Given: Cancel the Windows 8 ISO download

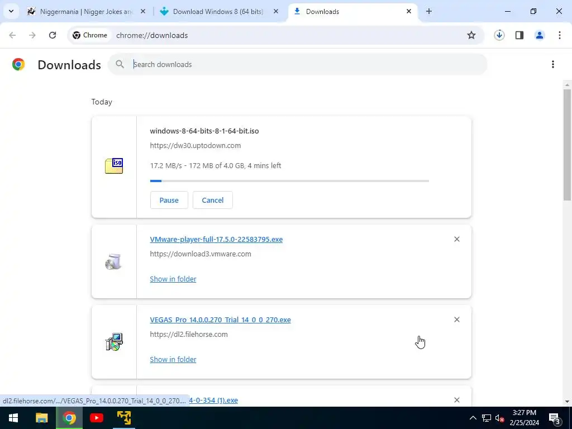Looking at the screenshot, I should [x=213, y=200].
